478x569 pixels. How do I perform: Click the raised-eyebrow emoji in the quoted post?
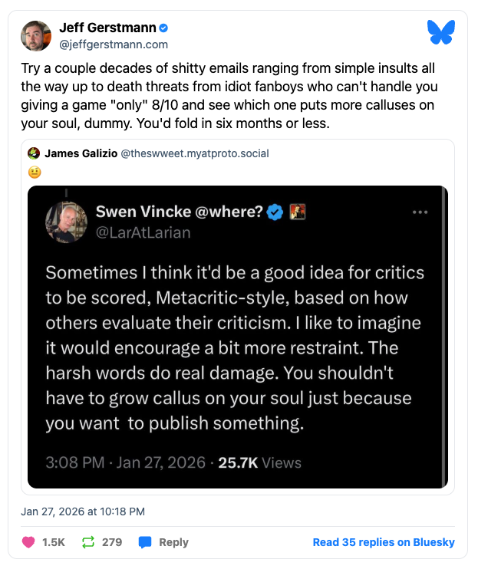pos(35,173)
